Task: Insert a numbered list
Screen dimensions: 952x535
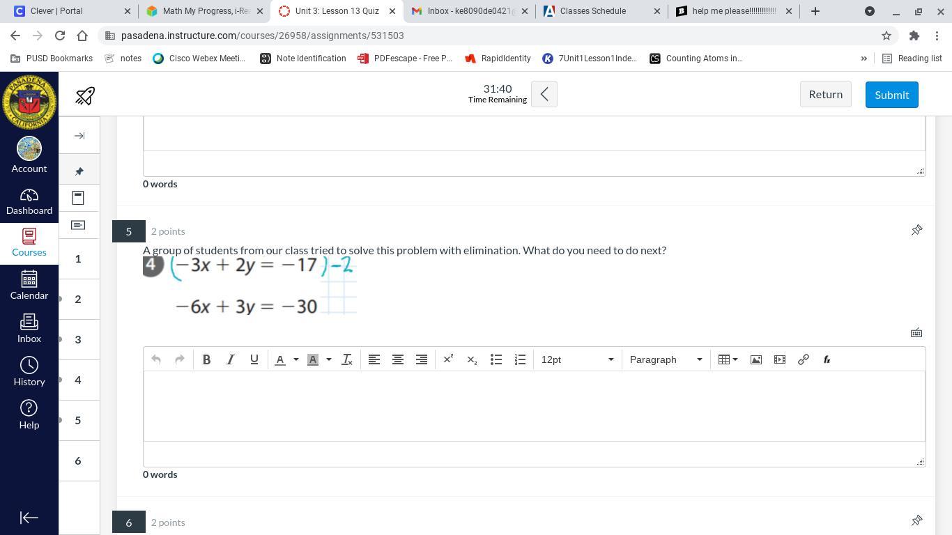Action: pyautogui.click(x=520, y=359)
